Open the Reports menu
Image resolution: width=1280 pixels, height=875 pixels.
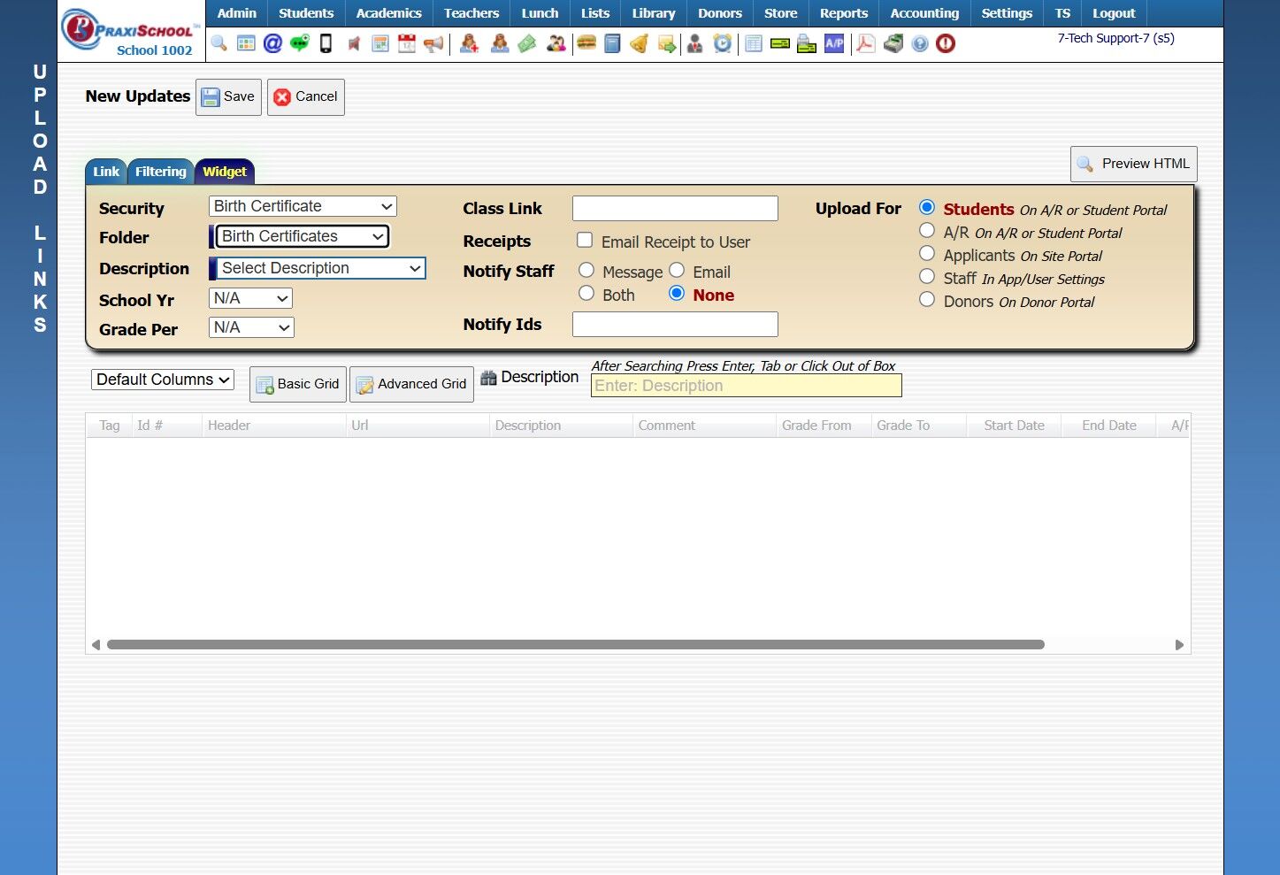(844, 13)
